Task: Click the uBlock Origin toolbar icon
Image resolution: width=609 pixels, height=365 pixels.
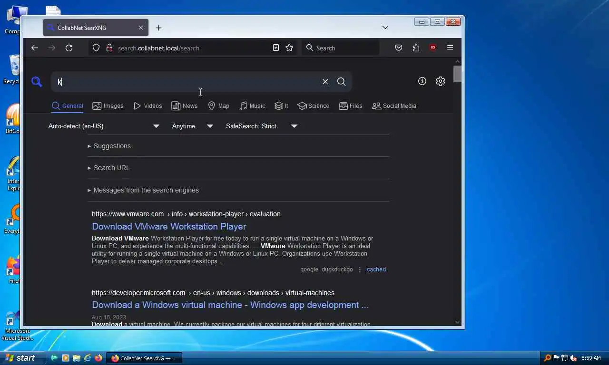Action: (432, 48)
